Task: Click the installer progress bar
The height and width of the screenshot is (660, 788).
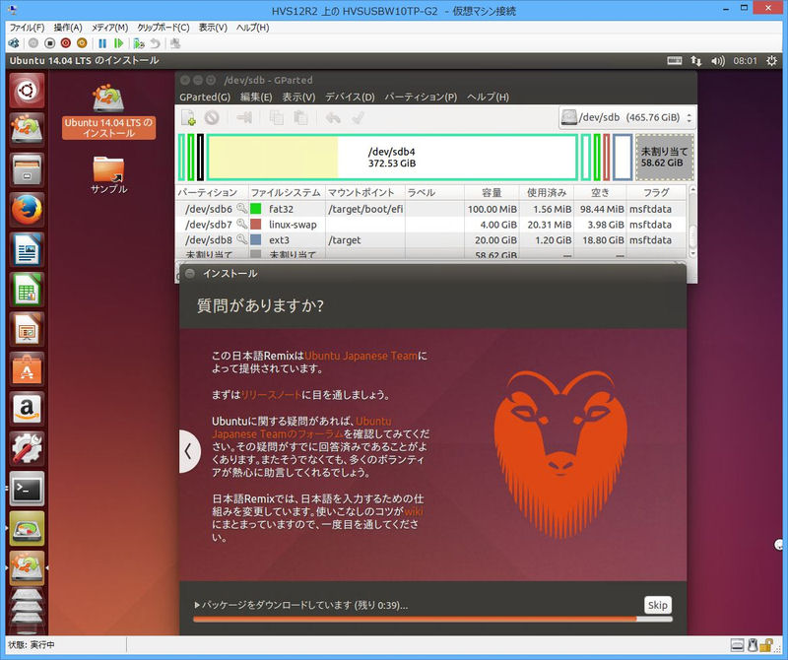Action: coord(432,620)
